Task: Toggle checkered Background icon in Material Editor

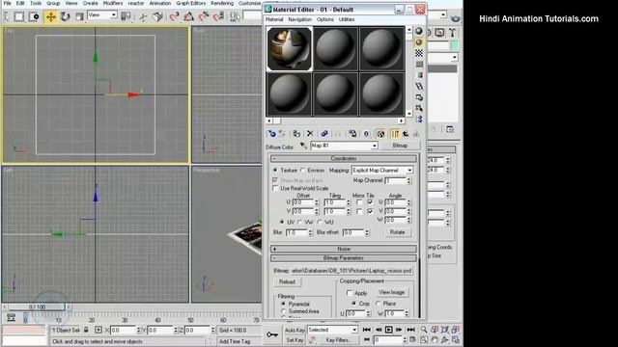Action: click(418, 53)
